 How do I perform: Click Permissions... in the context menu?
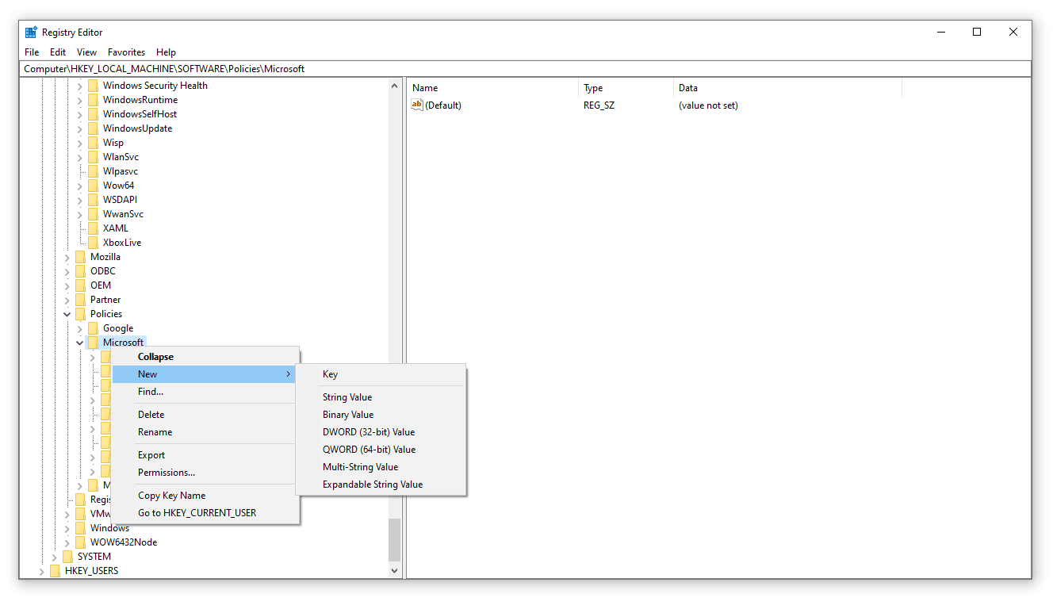pyautogui.click(x=166, y=473)
